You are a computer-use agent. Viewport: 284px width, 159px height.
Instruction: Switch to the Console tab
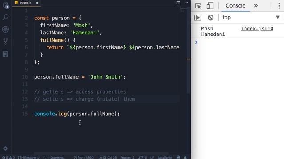[x=235, y=6]
